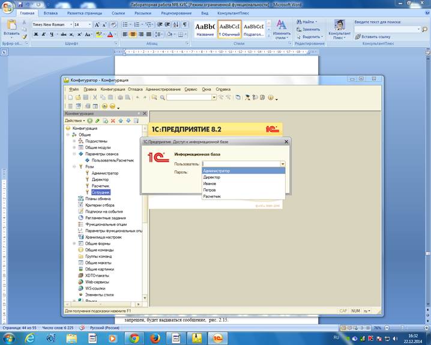
Task: Toggle italic (К) formatting in Word ribbon
Action: (44, 34)
